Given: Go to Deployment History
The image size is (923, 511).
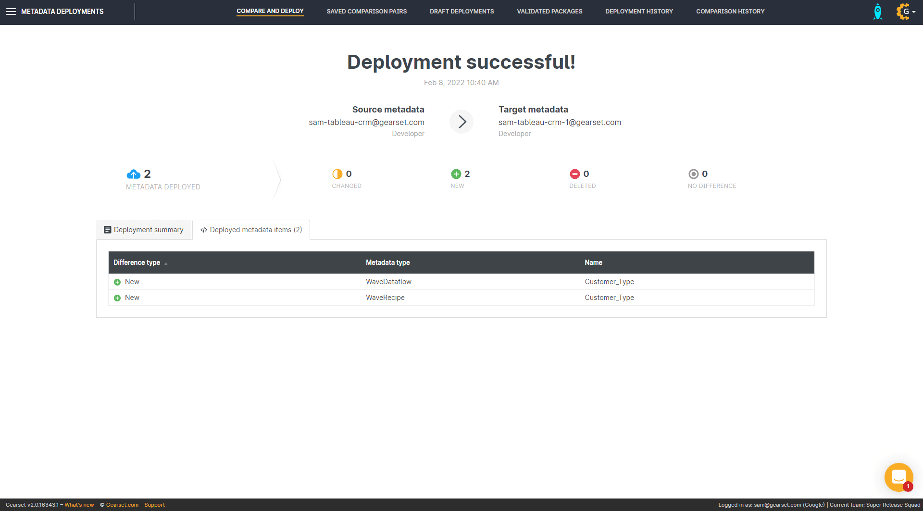Looking at the screenshot, I should tap(639, 12).
